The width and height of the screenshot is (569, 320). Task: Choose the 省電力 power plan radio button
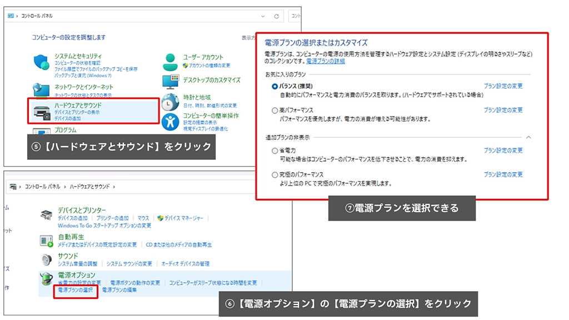pos(274,151)
